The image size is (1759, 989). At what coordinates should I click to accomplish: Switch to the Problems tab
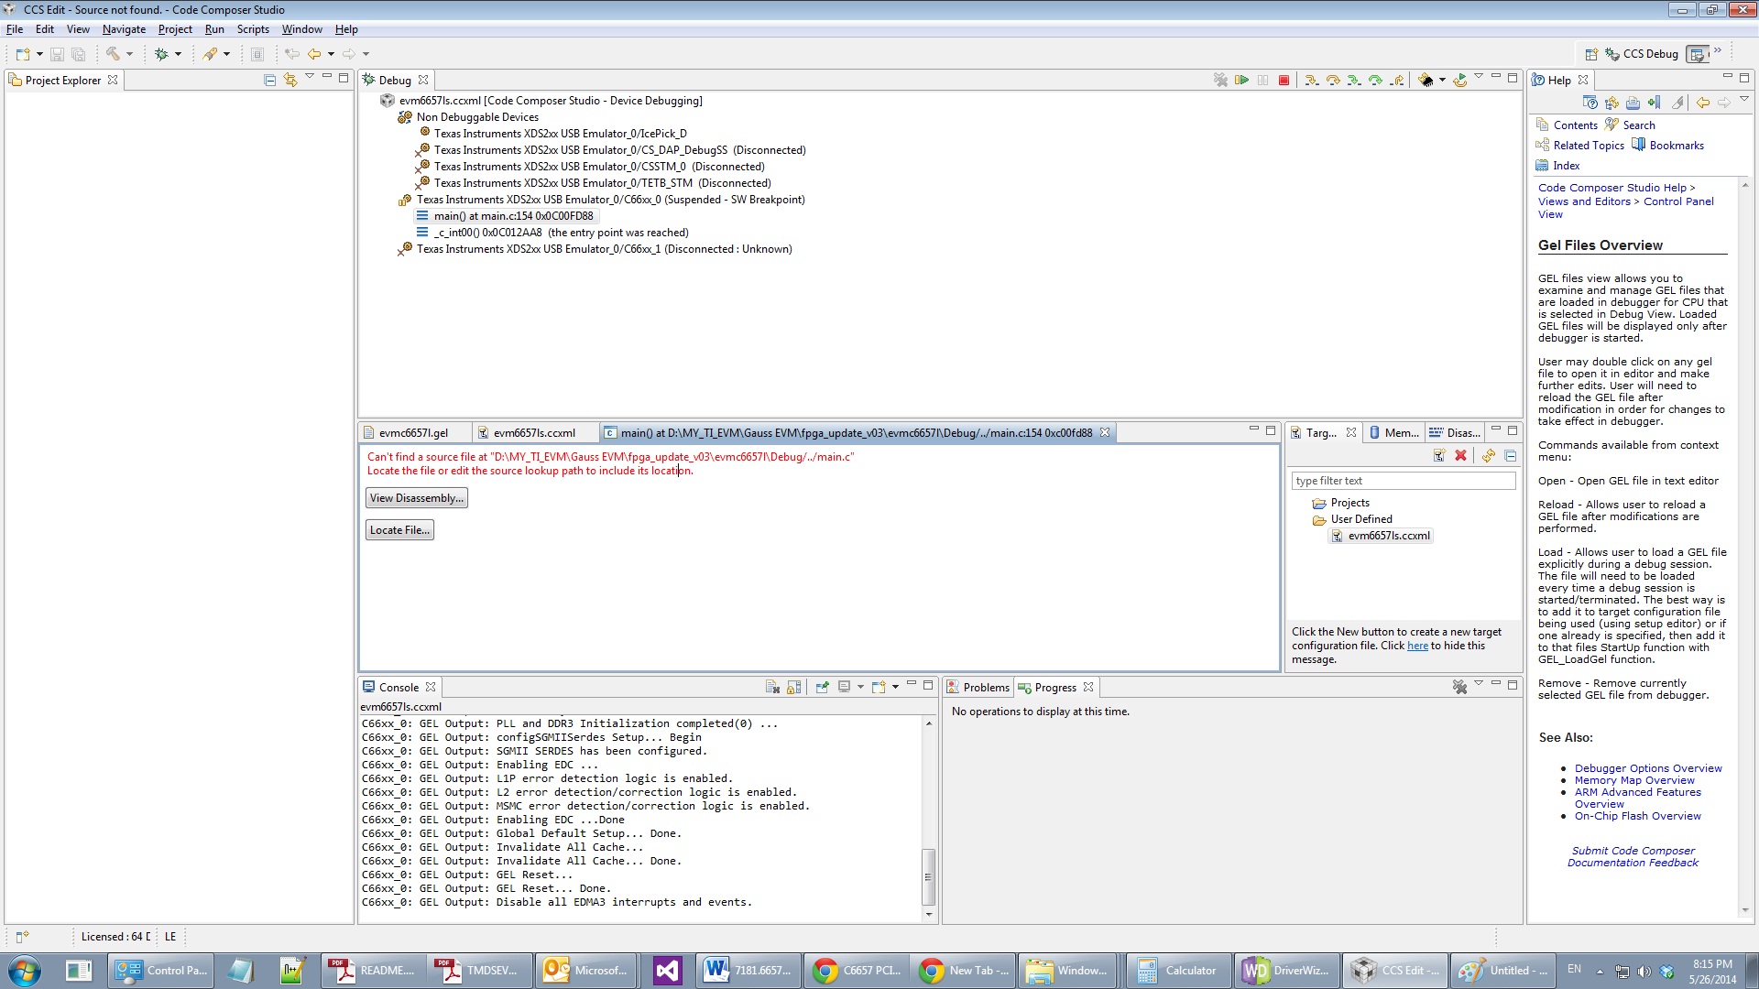coord(978,687)
